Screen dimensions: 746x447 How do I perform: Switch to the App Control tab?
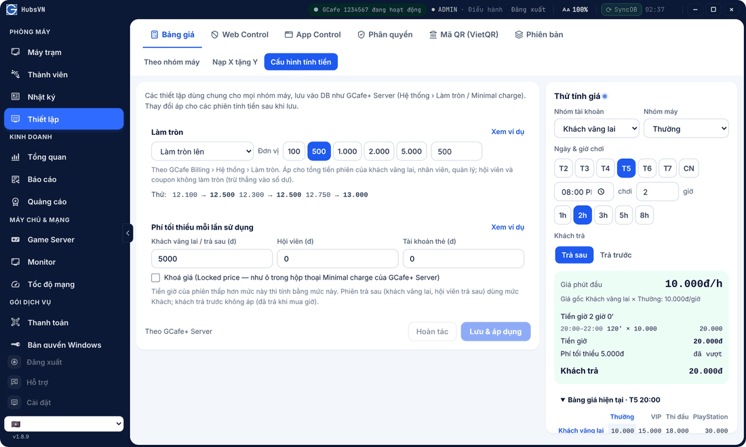click(x=313, y=35)
